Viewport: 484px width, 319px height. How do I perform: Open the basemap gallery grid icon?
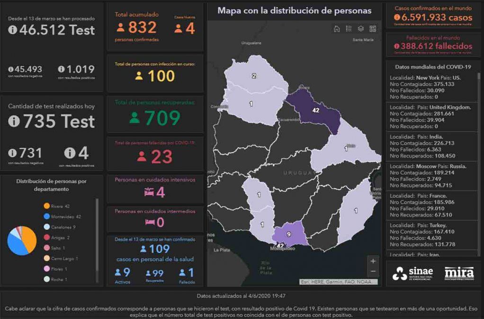[x=373, y=29]
